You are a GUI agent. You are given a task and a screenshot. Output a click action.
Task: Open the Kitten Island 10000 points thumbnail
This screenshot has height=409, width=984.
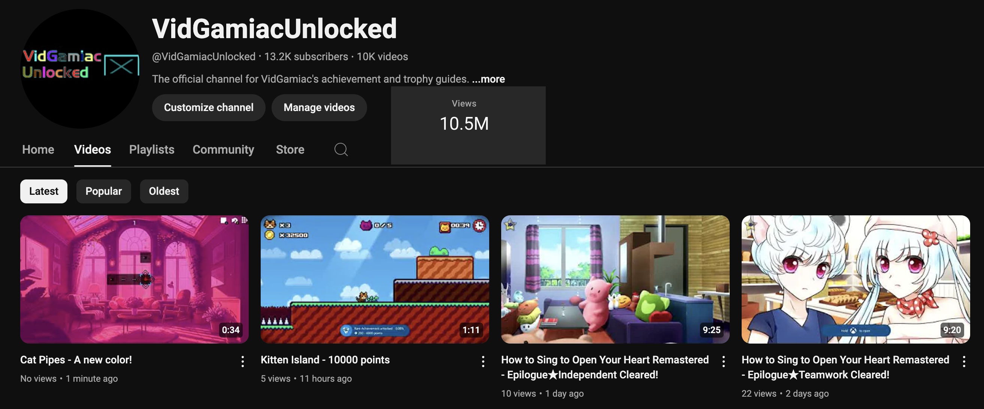375,279
